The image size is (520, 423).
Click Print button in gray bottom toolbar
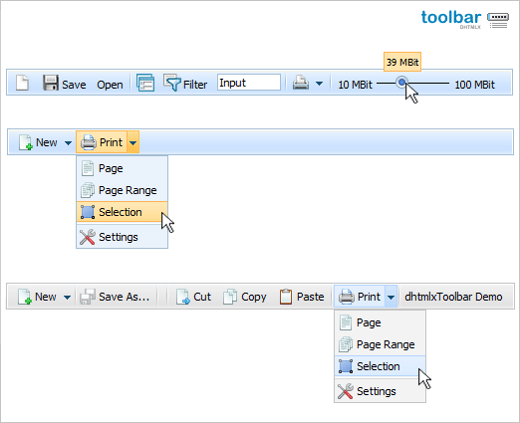(360, 297)
